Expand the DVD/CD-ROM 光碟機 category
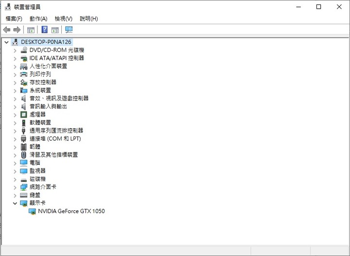This screenshot has height=256, width=350. tap(15, 51)
